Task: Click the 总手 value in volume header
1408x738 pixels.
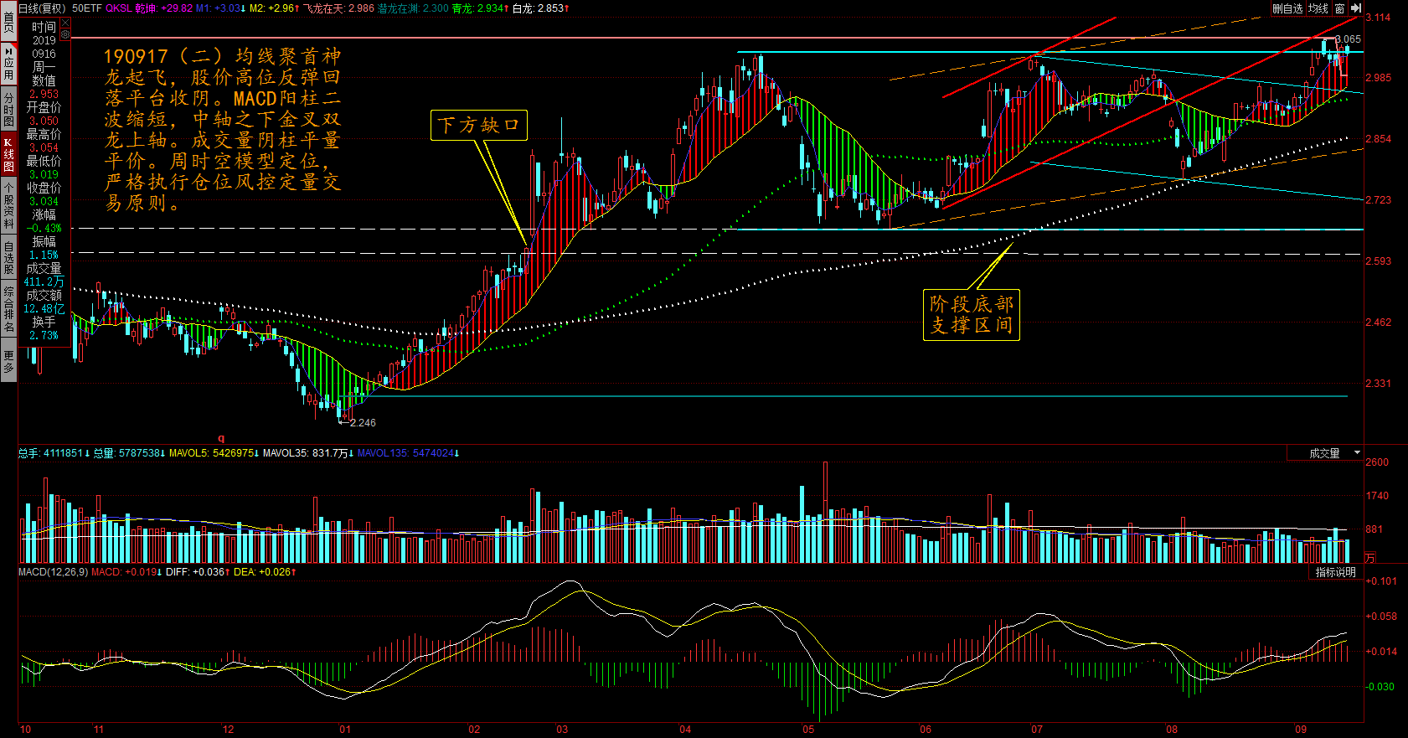Action: 54,453
